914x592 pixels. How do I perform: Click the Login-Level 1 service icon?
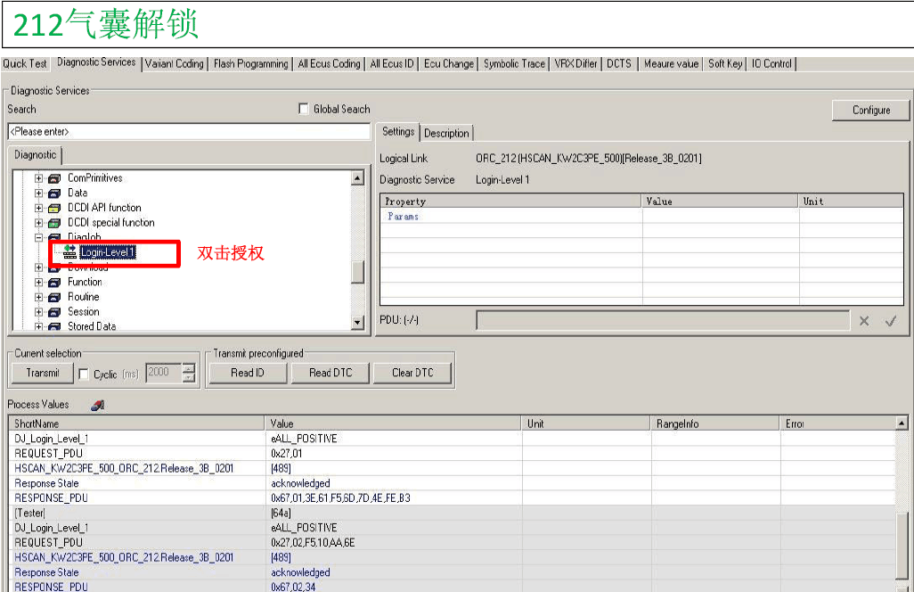(69, 252)
